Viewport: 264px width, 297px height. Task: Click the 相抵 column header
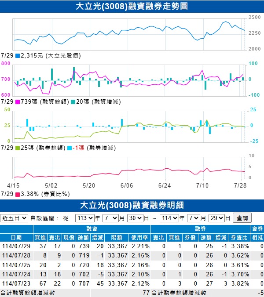click(x=257, y=238)
